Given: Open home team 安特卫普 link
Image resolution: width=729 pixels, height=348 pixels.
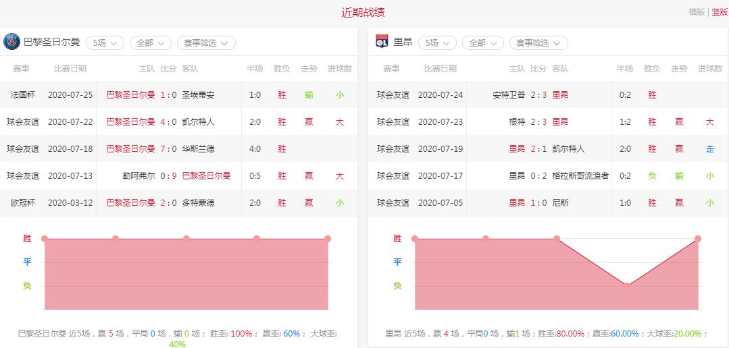Looking at the screenshot, I should 509,95.
